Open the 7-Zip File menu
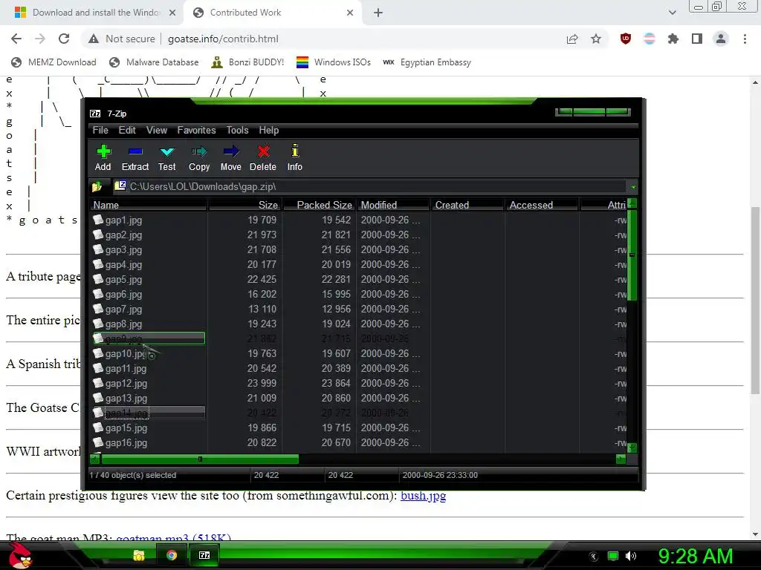The image size is (761, 570). coord(100,131)
